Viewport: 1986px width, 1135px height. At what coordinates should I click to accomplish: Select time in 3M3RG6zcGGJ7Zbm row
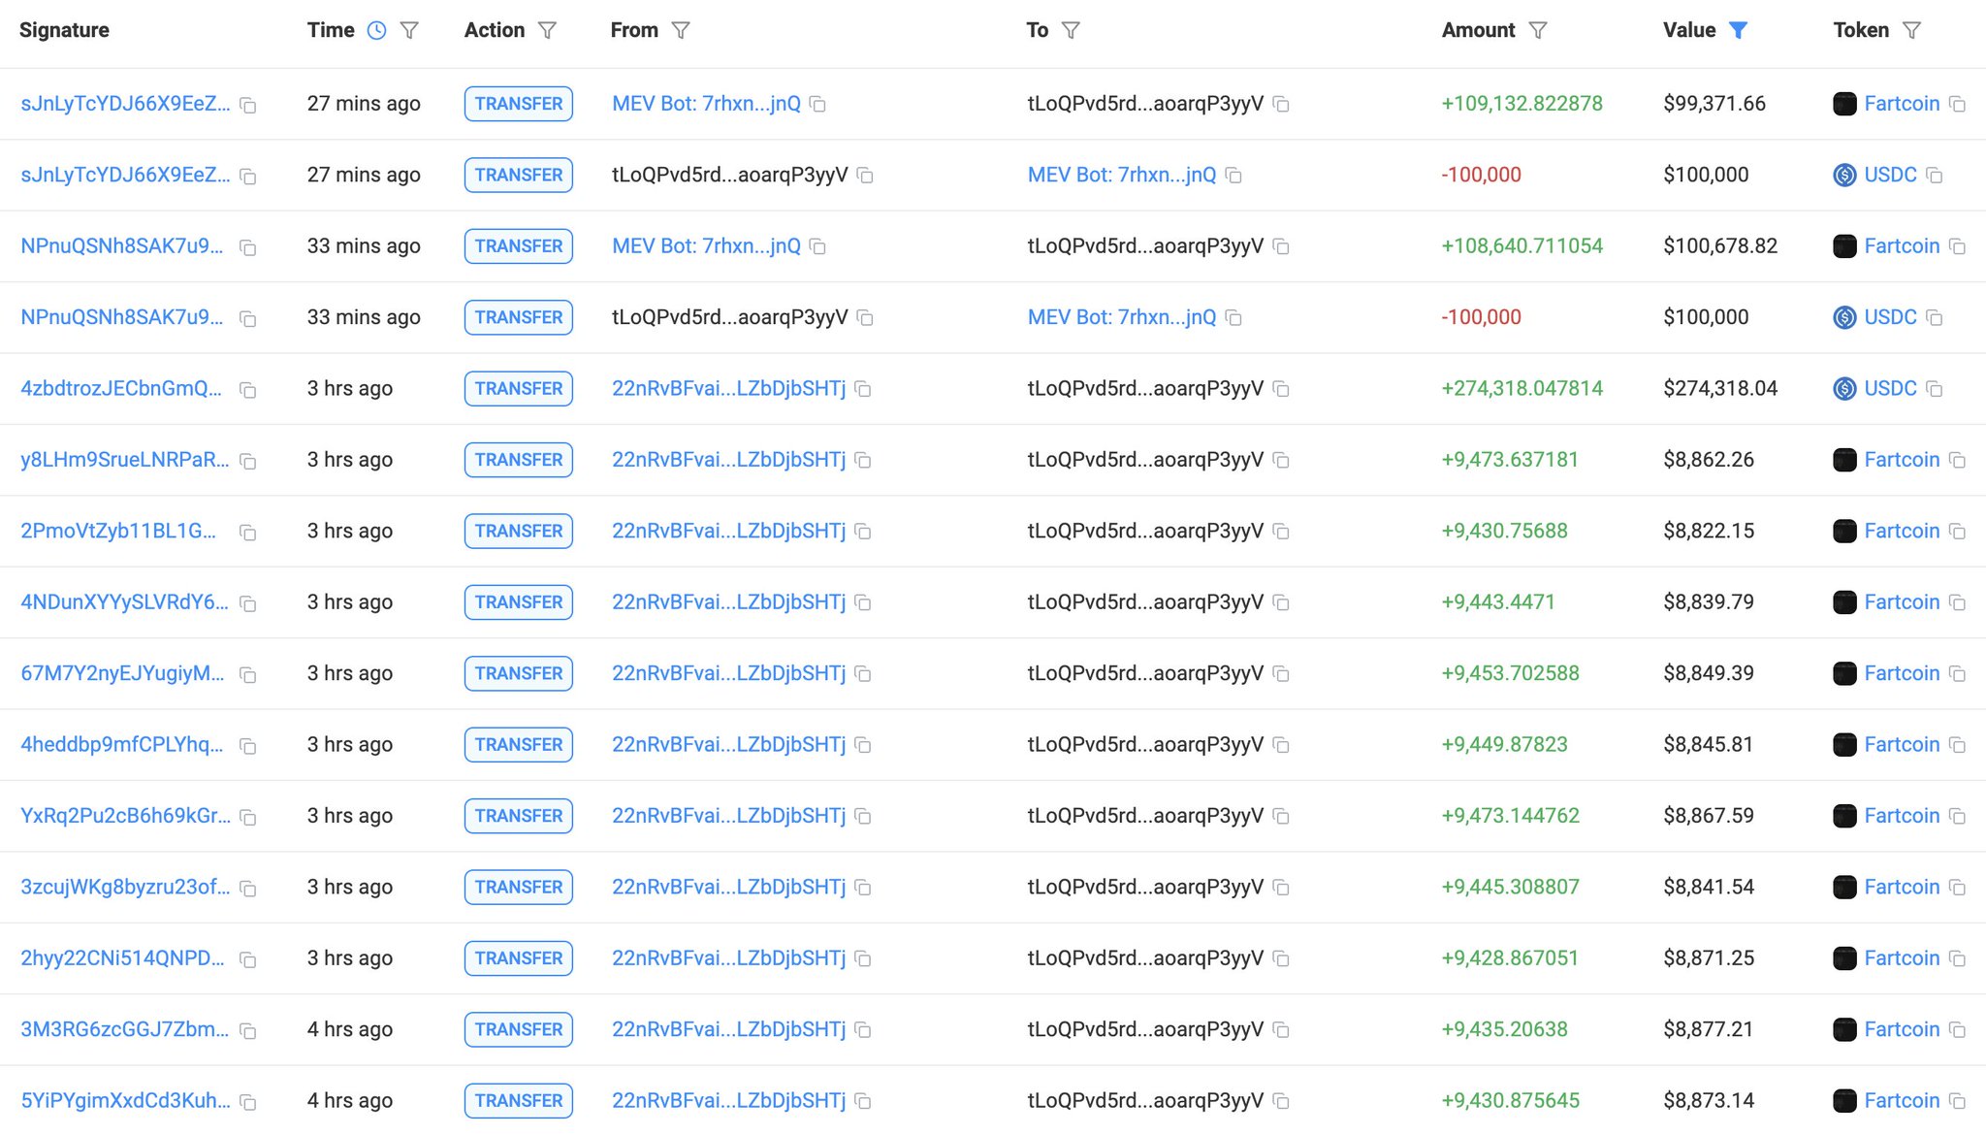[x=350, y=1029]
